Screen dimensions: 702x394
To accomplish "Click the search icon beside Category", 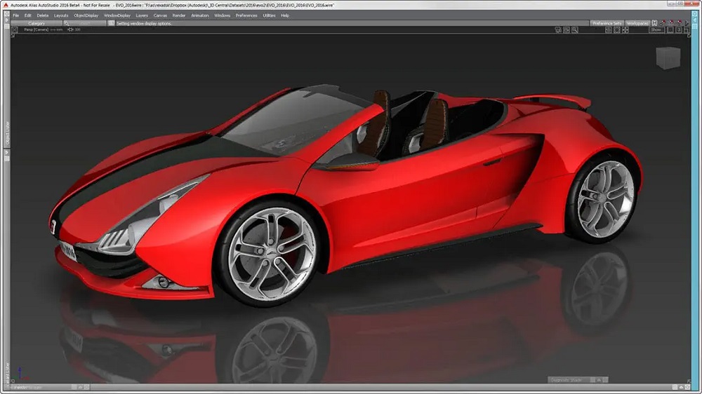I will click(x=67, y=23).
